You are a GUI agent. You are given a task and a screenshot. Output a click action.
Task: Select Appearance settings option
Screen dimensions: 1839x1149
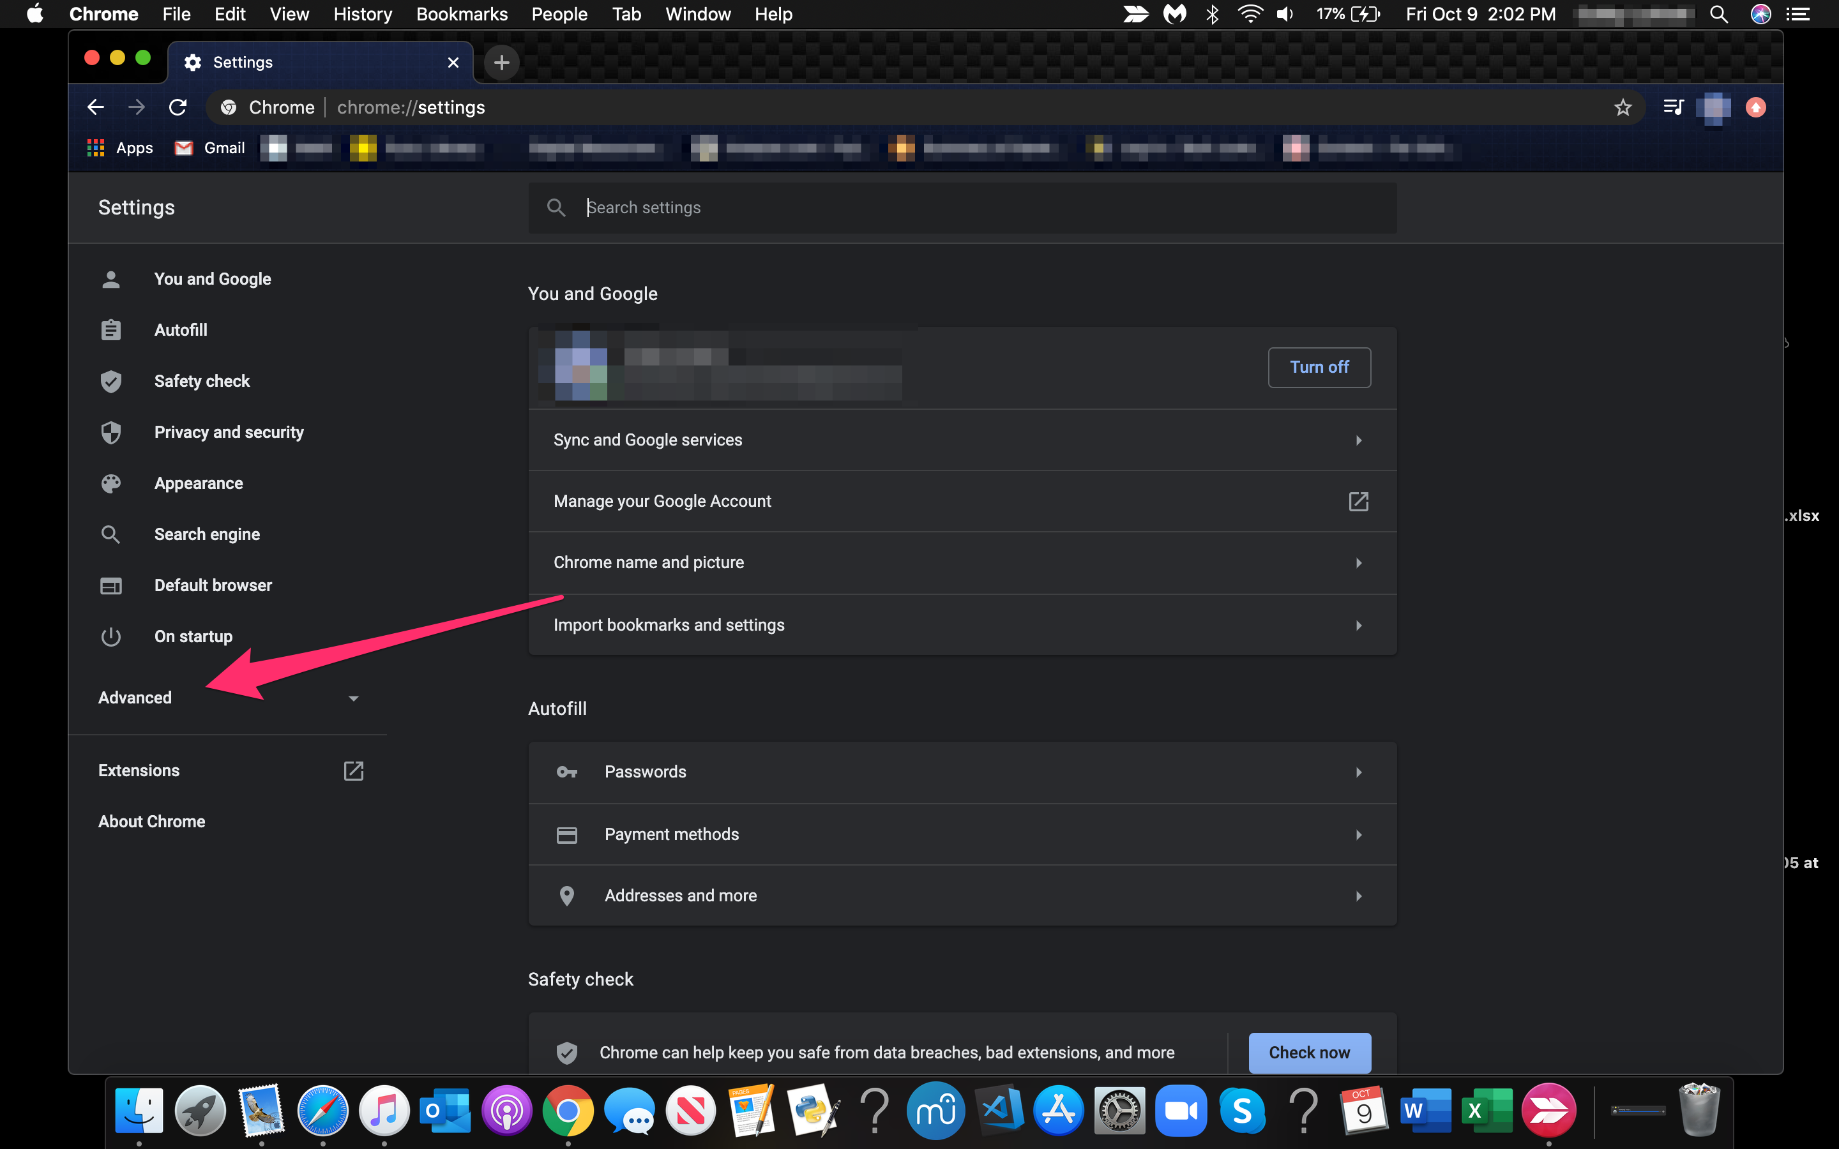click(197, 482)
